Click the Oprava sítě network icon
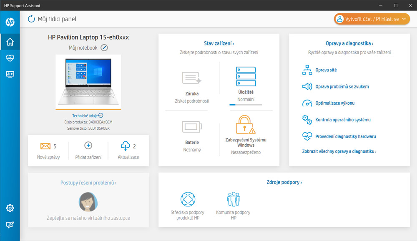417x241 pixels. [x=307, y=70]
